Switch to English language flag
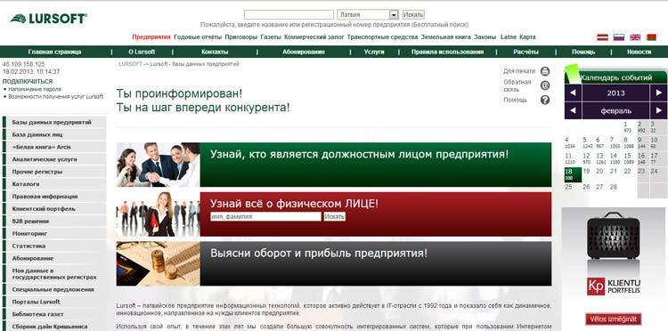The height and width of the screenshot is (331, 668). 635,37
